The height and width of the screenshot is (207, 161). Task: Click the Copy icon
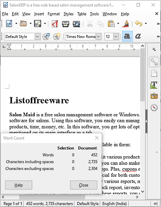pos(101,24)
